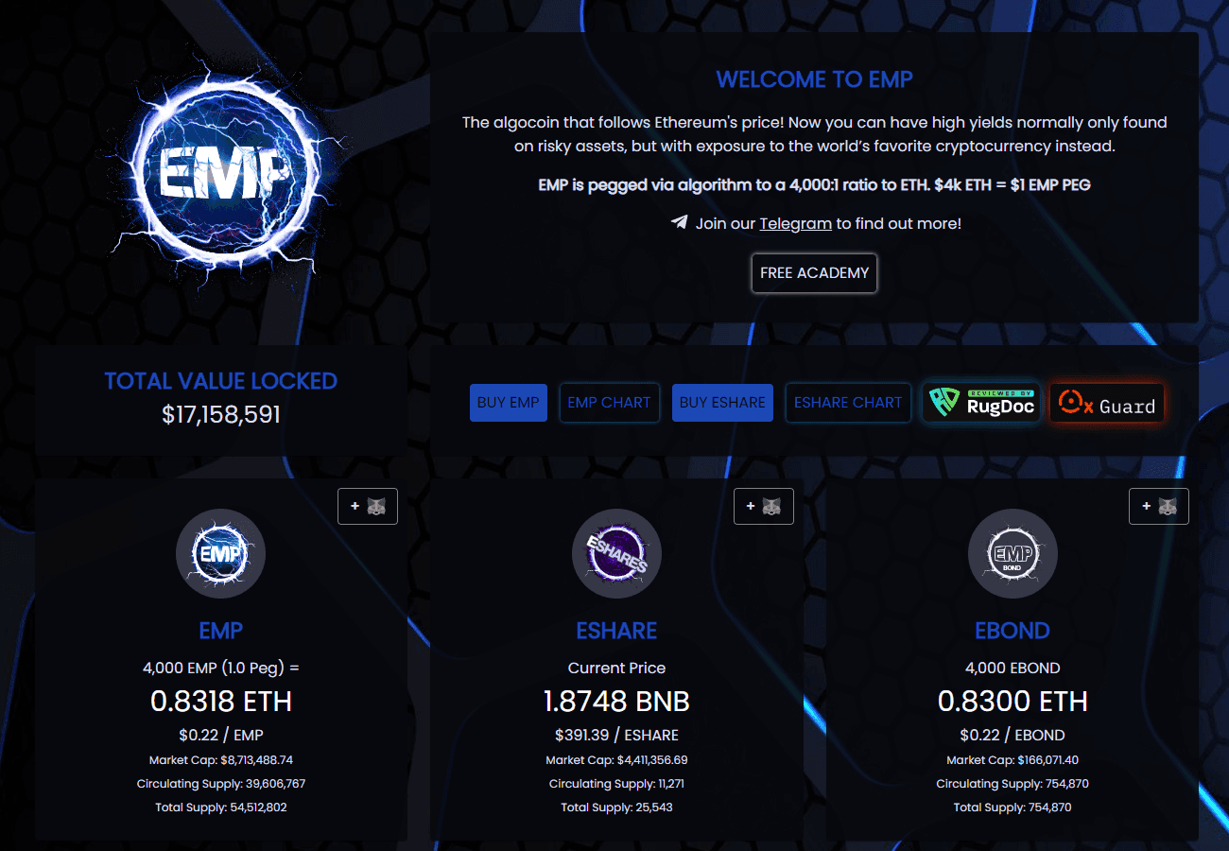
Task: Click the 0.8318 ETH price
Action: [221, 701]
